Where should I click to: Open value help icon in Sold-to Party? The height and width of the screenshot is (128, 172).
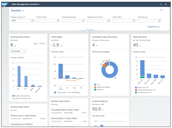click(x=58, y=21)
